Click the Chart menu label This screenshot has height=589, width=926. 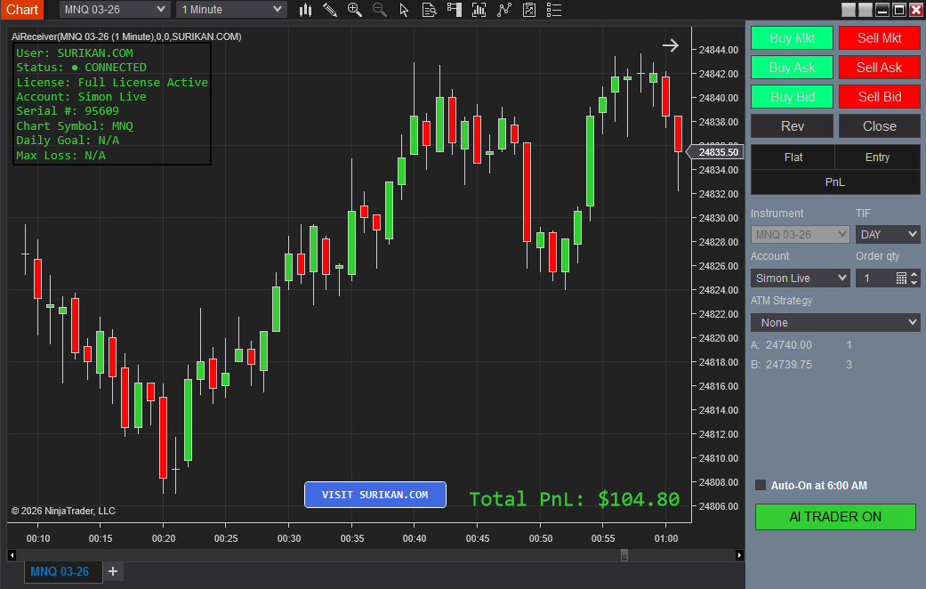(x=21, y=10)
